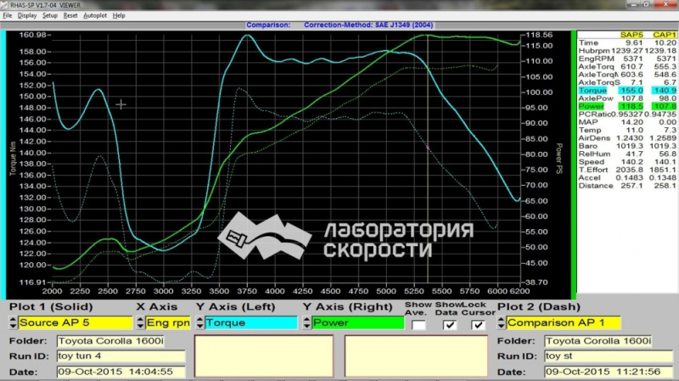Click the Plot 1 Run ID field 'toy tun 4'

[x=121, y=356]
